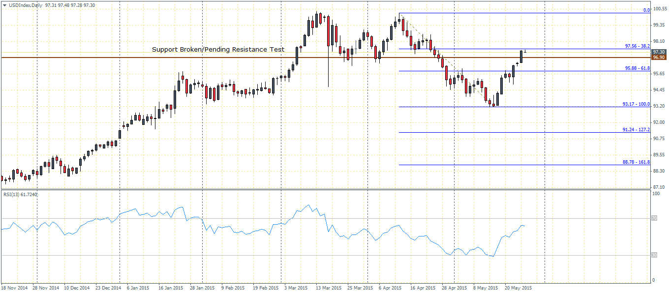Viewport: 670px width, 292px height.
Task: Select the 88.78 - 161.8 Fibonacci extension label
Action: [636, 162]
